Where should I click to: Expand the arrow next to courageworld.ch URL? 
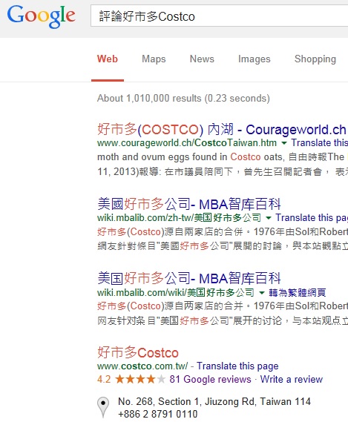pyautogui.click(x=283, y=143)
